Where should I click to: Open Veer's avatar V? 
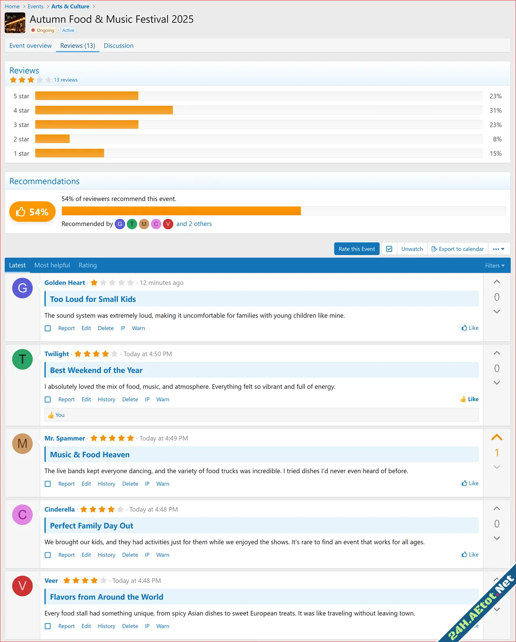point(22,585)
